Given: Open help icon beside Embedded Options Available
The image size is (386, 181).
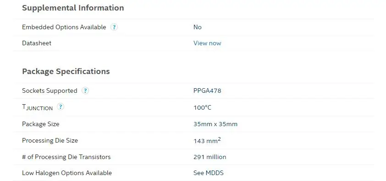Looking at the screenshot, I should (114, 27).
